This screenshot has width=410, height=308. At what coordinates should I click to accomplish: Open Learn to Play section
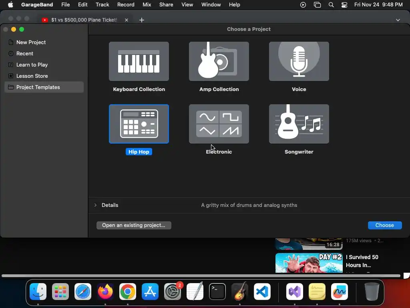44,65
